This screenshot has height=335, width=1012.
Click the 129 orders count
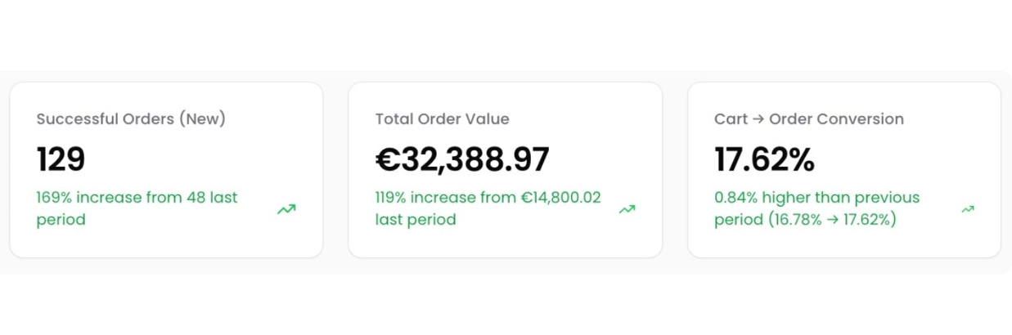tap(61, 159)
